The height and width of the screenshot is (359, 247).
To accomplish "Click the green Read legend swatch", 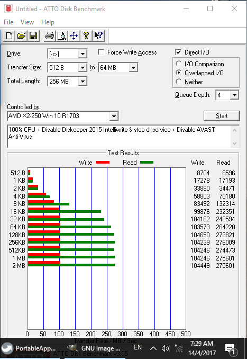I will [x=147, y=163].
